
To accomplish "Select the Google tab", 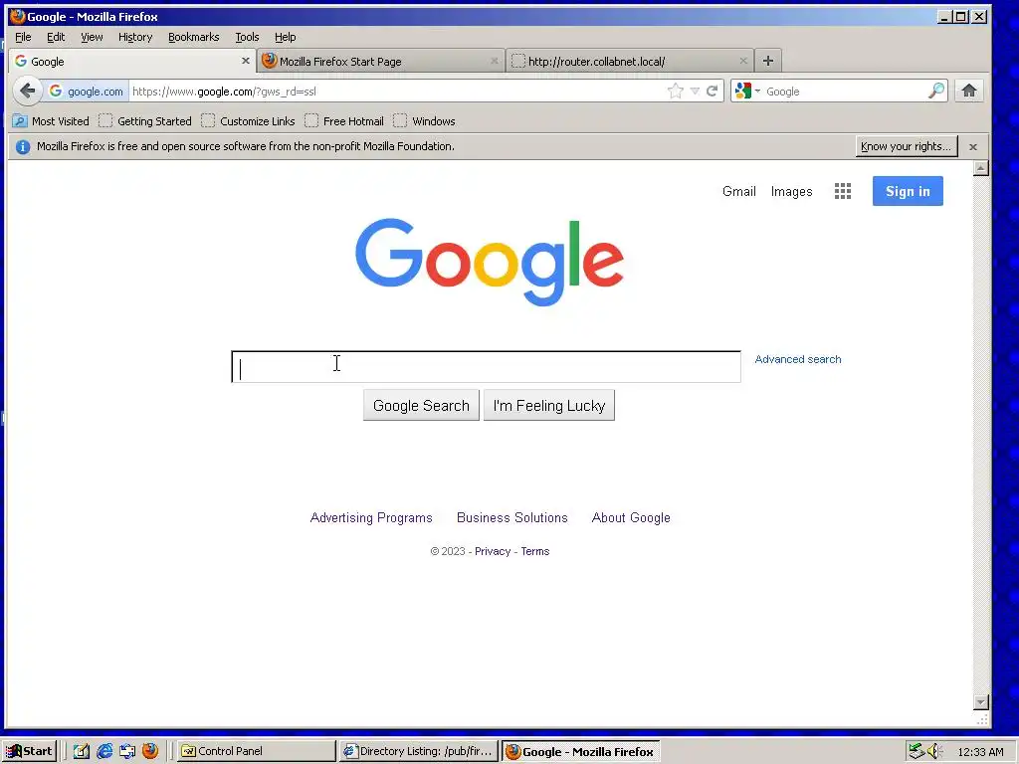I will 132,61.
